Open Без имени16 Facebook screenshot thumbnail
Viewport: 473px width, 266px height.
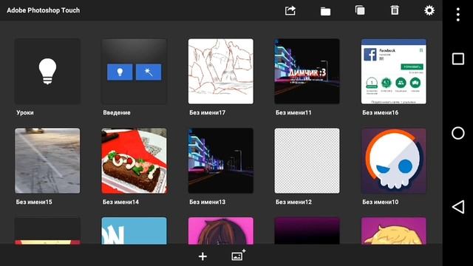coord(394,71)
